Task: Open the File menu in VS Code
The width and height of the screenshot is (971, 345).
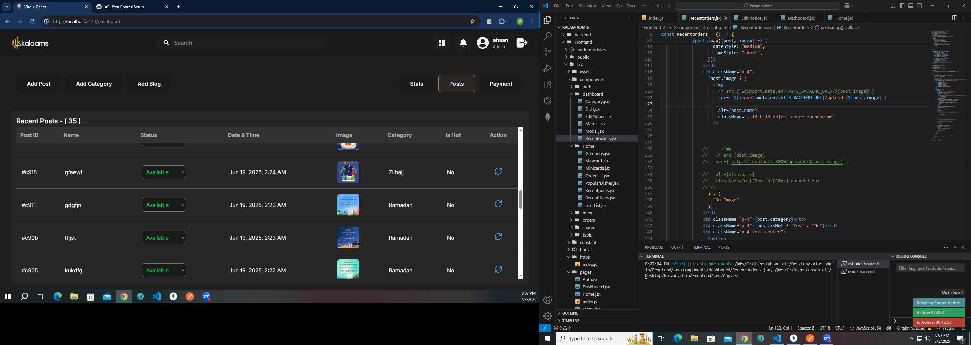Action: (x=557, y=6)
